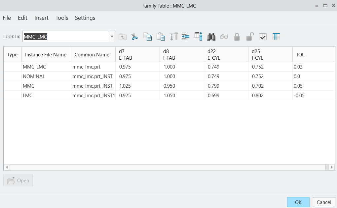Open the Insert menu
This screenshot has width=337, height=208.
point(41,18)
